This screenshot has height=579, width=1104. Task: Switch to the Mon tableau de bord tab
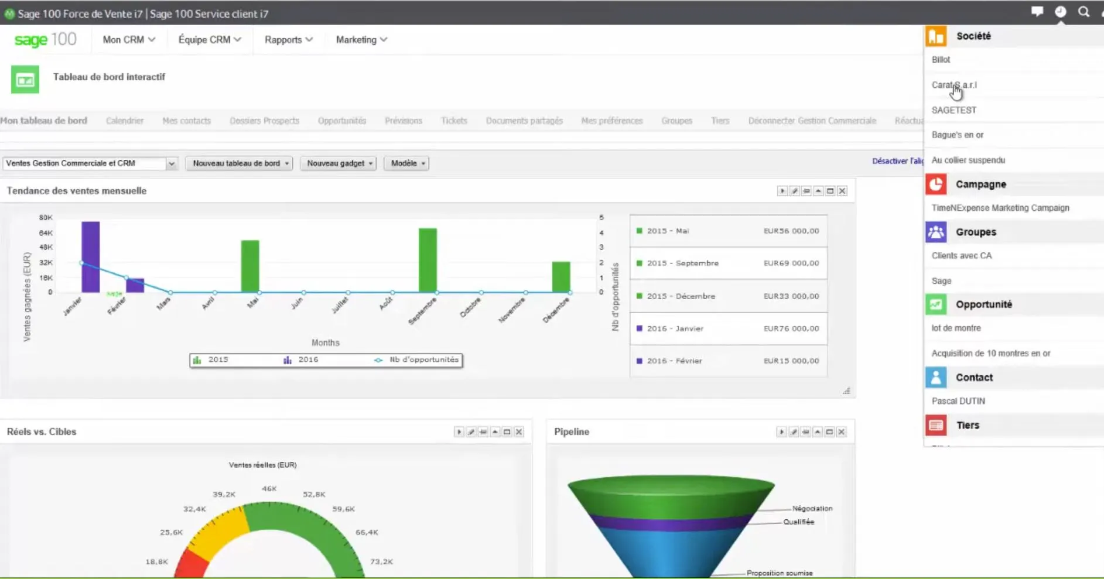click(x=43, y=121)
